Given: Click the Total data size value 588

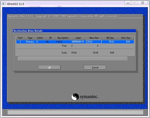Looking at the screenshot, I should tap(112, 53).
